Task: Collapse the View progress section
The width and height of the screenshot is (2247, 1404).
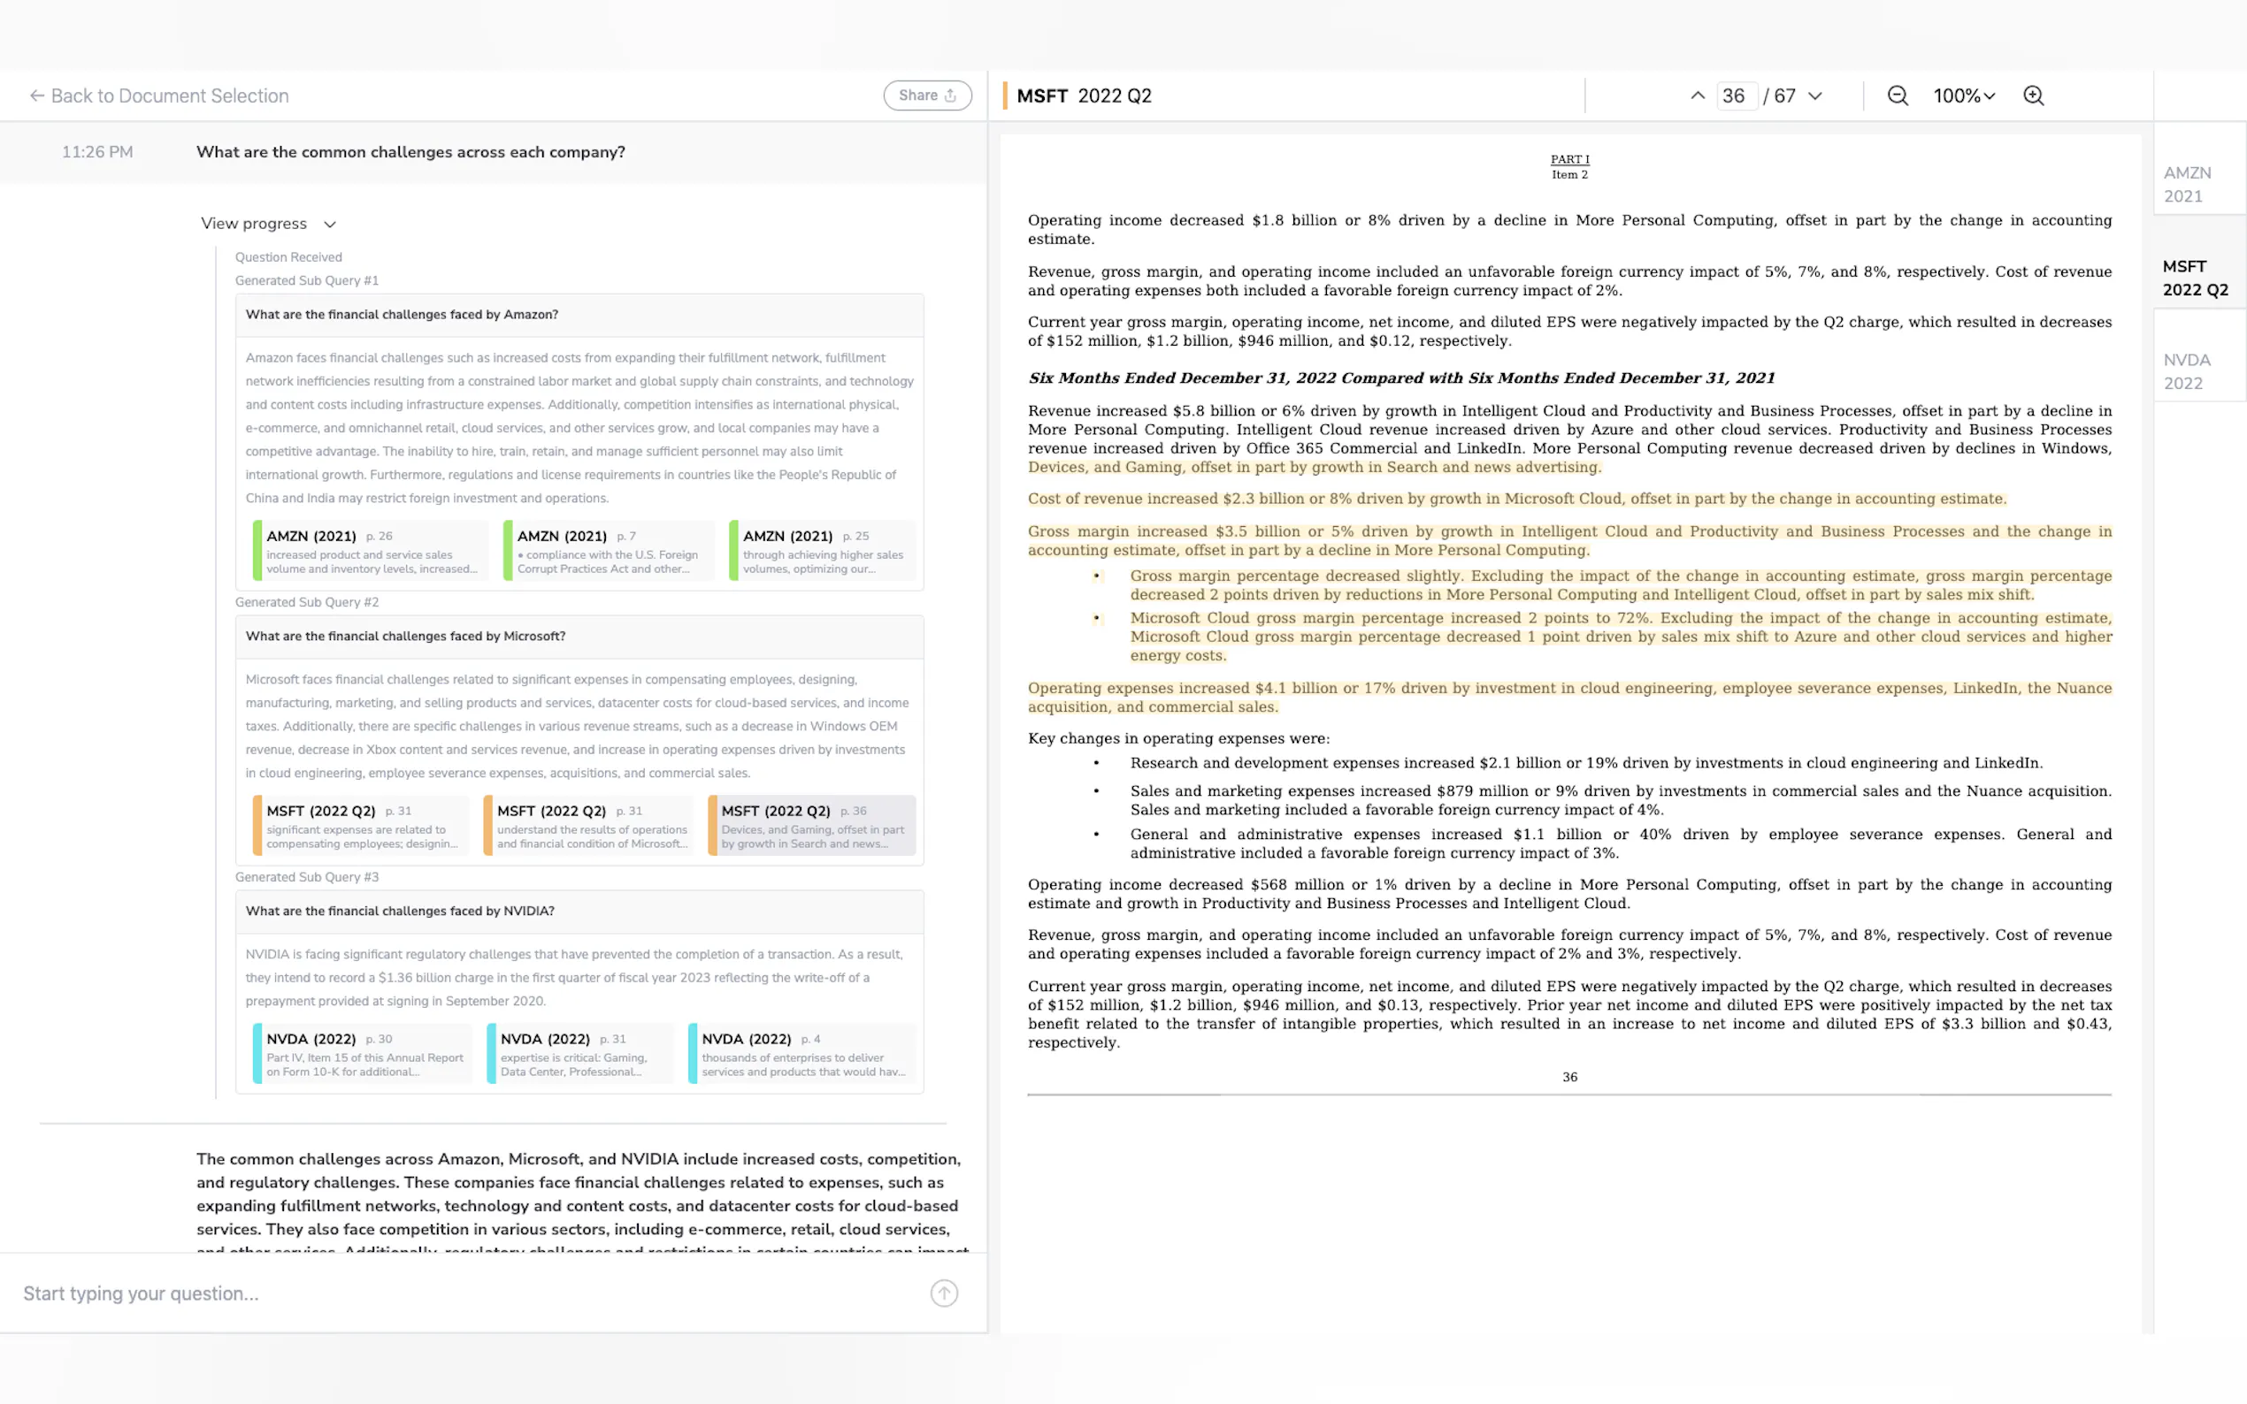Action: pyautogui.click(x=268, y=224)
